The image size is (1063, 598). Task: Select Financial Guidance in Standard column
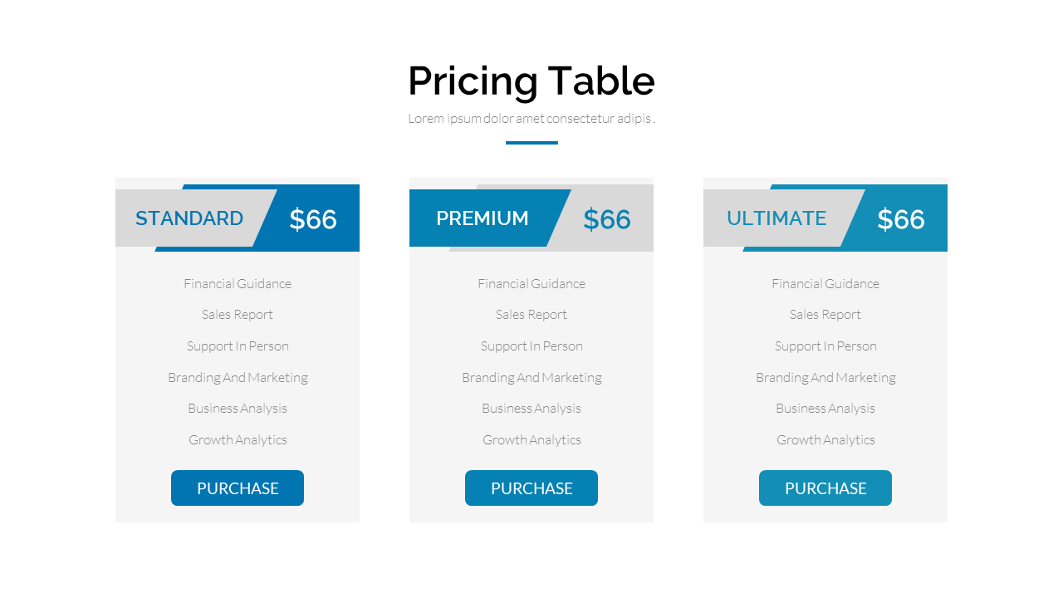(238, 284)
